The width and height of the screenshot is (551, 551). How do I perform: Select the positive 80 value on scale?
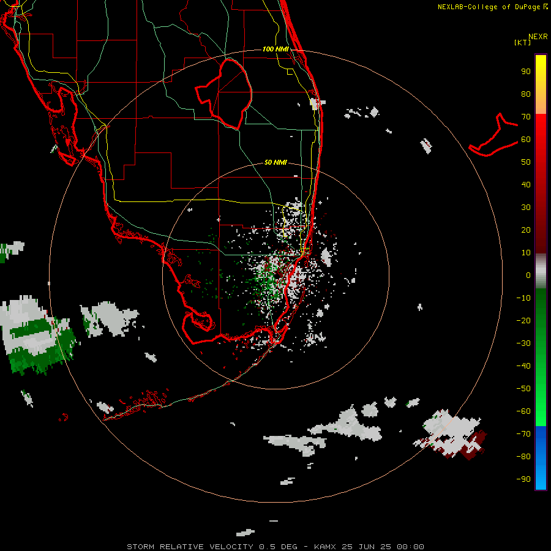[526, 94]
